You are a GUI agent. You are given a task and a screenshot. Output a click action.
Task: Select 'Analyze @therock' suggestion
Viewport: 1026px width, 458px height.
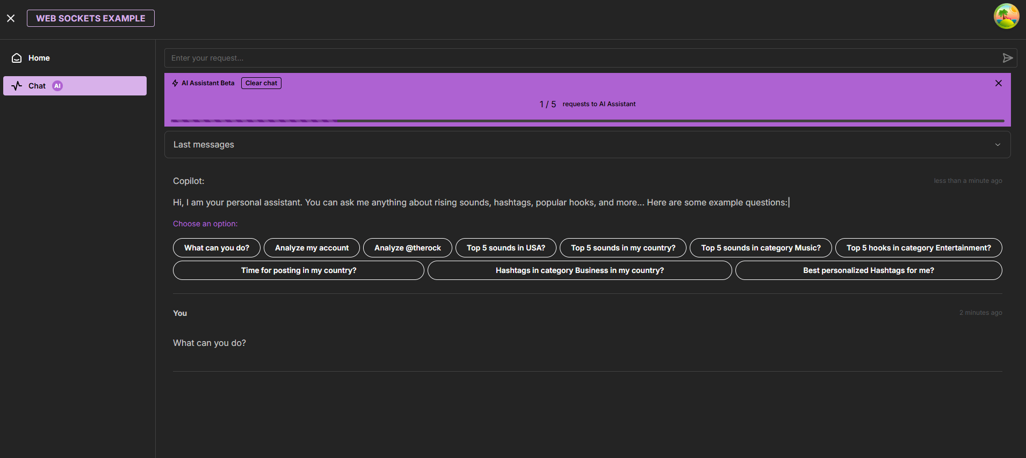point(408,248)
